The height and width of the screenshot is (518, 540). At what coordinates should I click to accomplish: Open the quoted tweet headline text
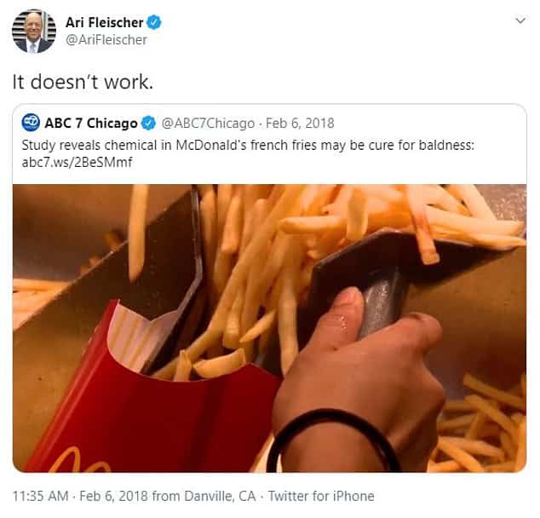[248, 145]
